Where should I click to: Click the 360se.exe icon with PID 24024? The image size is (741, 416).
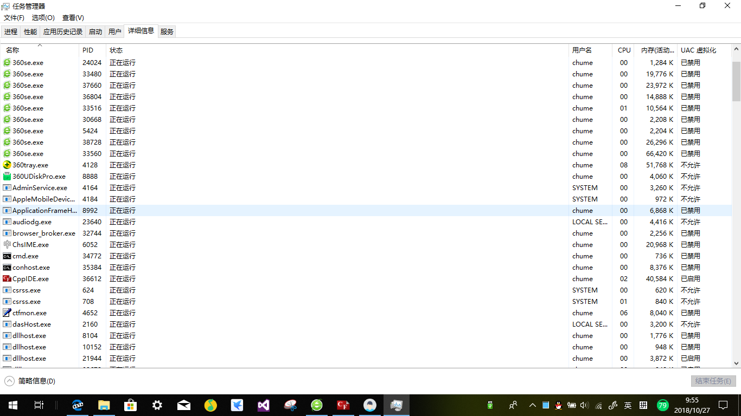pyautogui.click(x=7, y=62)
